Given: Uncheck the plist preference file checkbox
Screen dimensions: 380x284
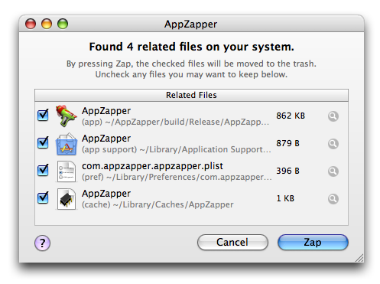Looking at the screenshot, I should point(43,170).
